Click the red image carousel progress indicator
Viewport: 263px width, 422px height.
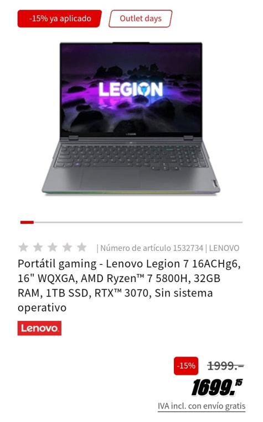coord(27,222)
